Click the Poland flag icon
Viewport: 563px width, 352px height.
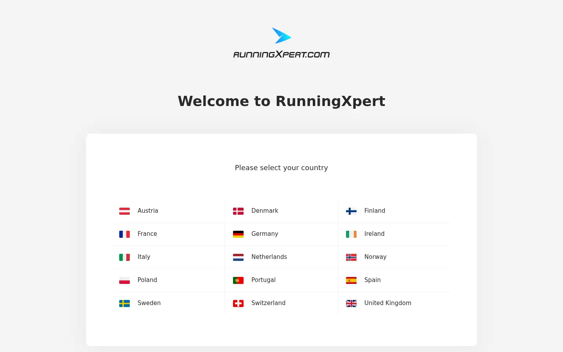[x=124, y=280]
